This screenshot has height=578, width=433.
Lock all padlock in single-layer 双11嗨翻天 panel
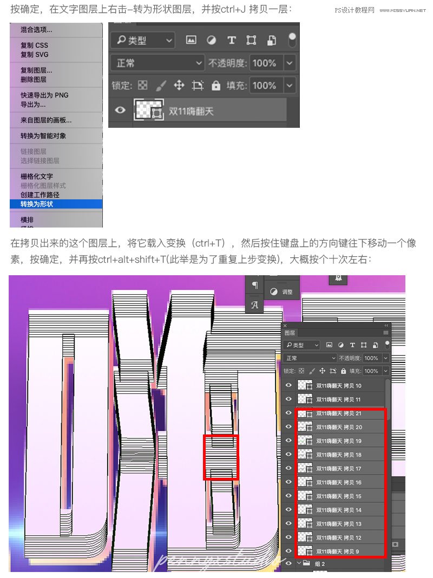[216, 86]
